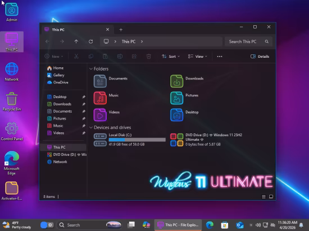Open Task View on the taskbar
309x231 pixels.
pyautogui.click(x=131, y=225)
